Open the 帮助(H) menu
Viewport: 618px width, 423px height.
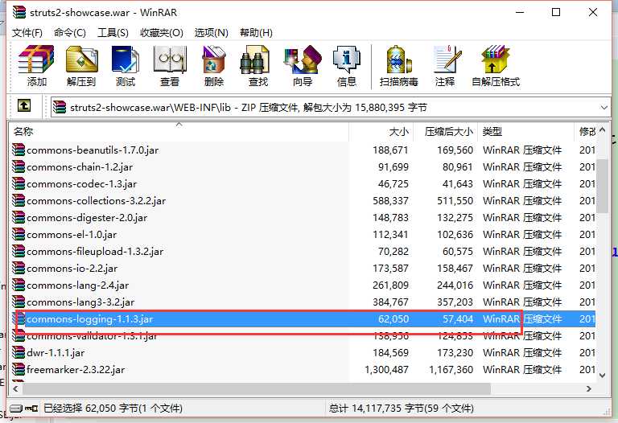tap(256, 33)
